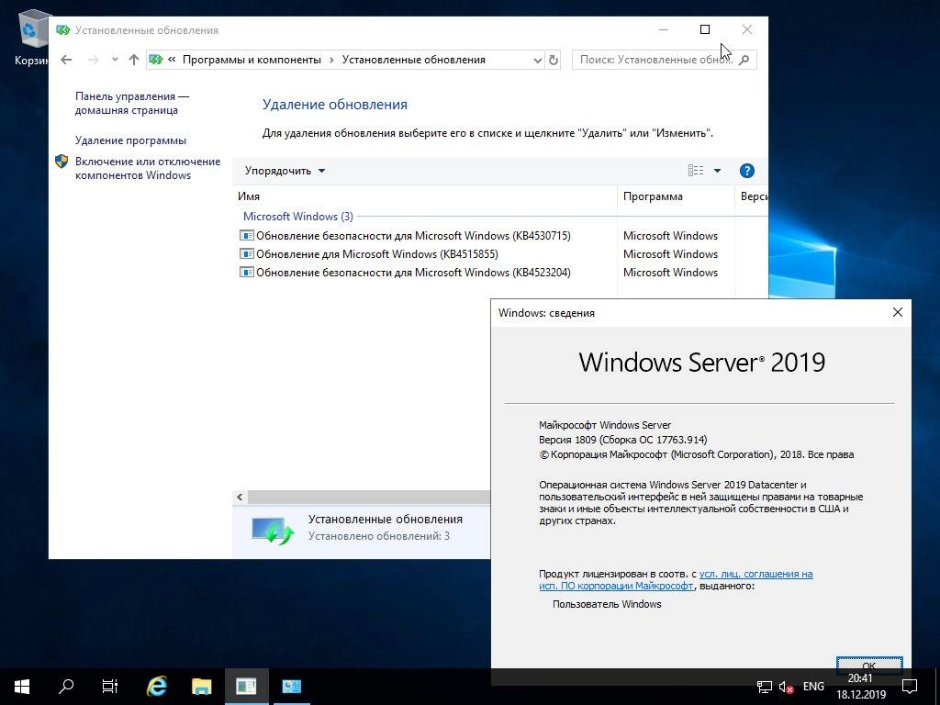Open muted volume tray icon

(786, 687)
